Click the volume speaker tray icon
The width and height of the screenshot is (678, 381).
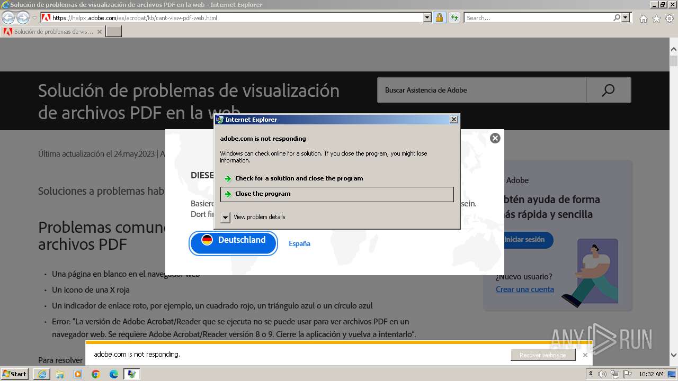pos(602,374)
